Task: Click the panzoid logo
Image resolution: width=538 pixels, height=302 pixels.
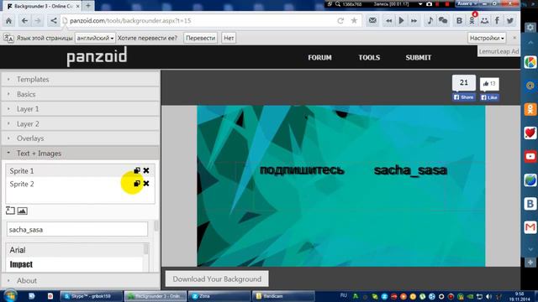Action: pyautogui.click(x=98, y=57)
